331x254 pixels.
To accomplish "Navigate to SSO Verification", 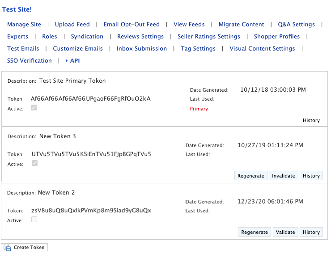I will click(30, 61).
